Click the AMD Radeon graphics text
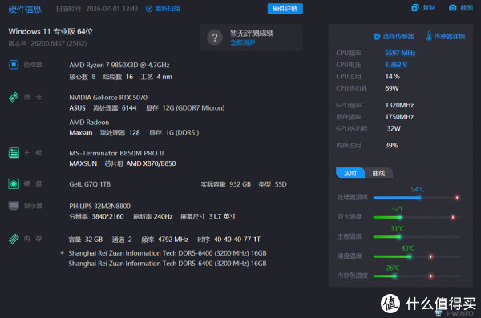The image size is (481, 318). coord(89,123)
